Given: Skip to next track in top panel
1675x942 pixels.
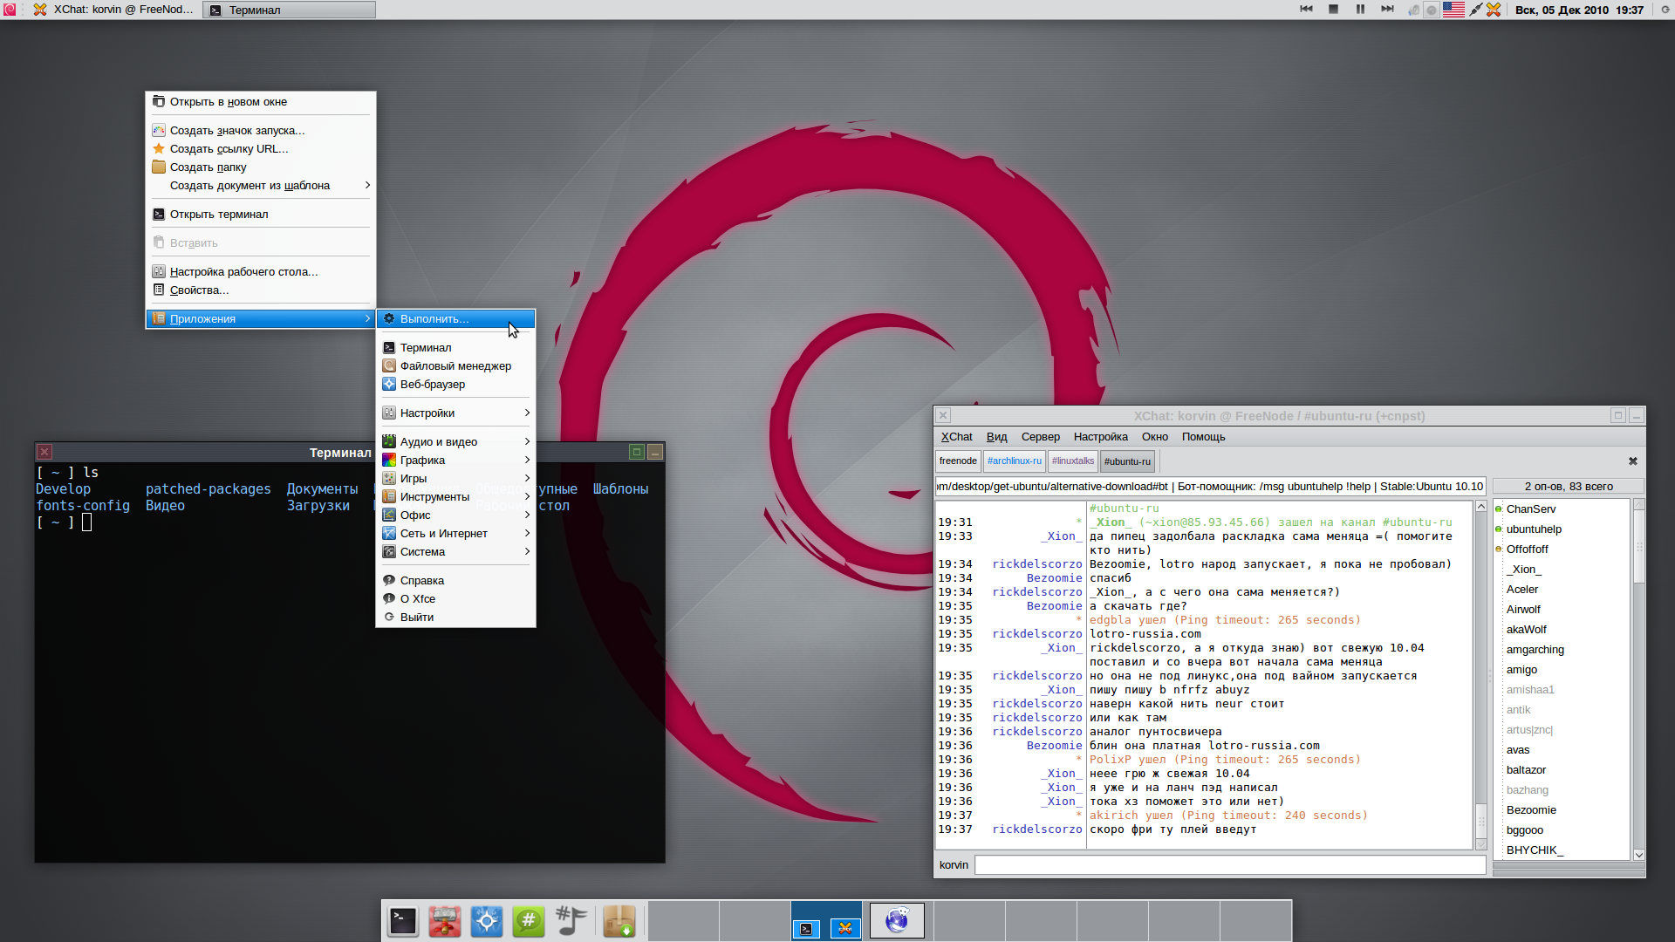Looking at the screenshot, I should click(1387, 10).
